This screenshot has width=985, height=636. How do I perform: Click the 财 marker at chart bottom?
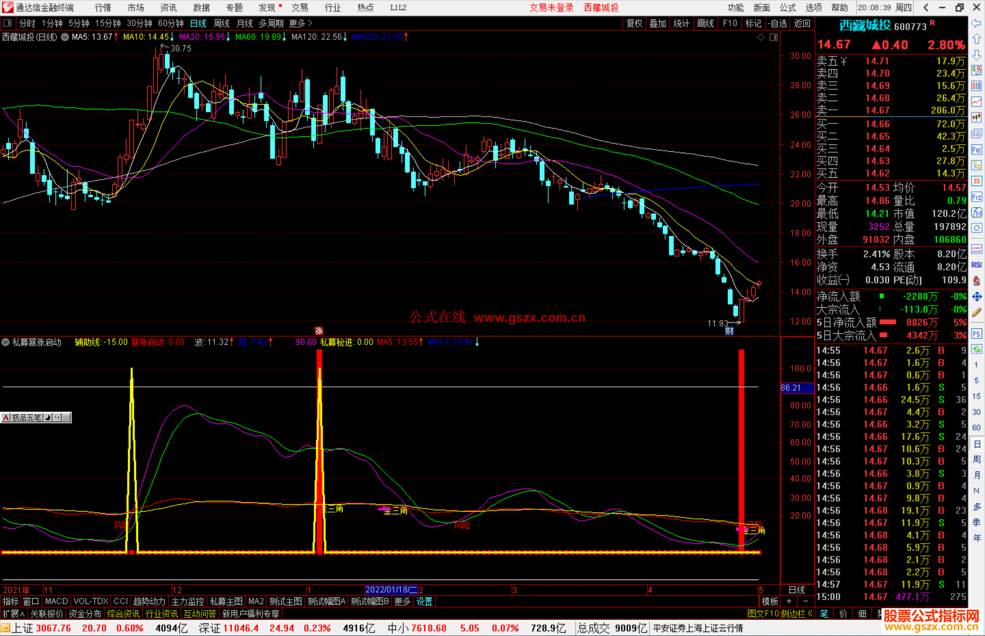[730, 331]
